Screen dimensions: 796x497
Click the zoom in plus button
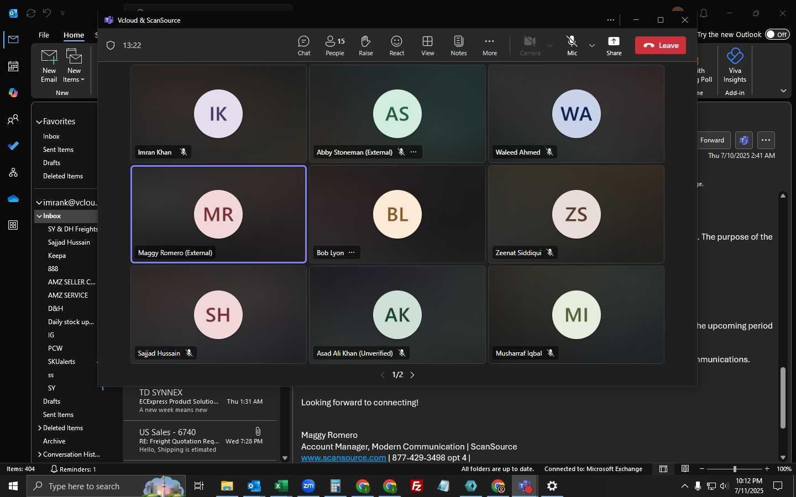767,469
